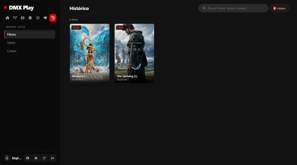Image resolution: width=297 pixels, height=165 pixels.
Task: Open the series layers icon
Action: [x=30, y=18]
